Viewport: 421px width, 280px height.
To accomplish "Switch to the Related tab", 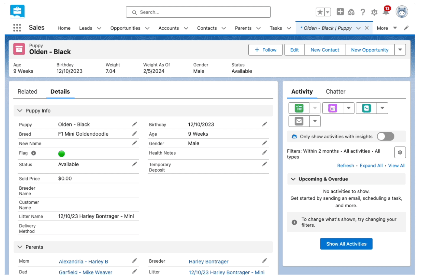I will [27, 91].
